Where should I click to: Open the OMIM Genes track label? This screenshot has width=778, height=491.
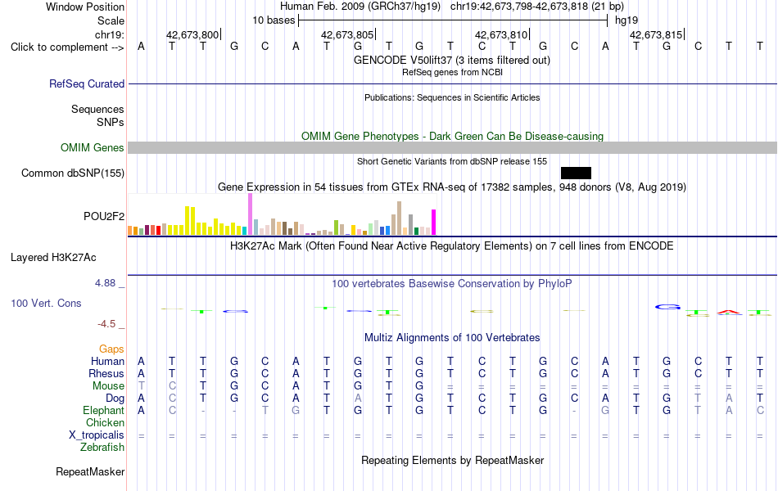(x=93, y=148)
